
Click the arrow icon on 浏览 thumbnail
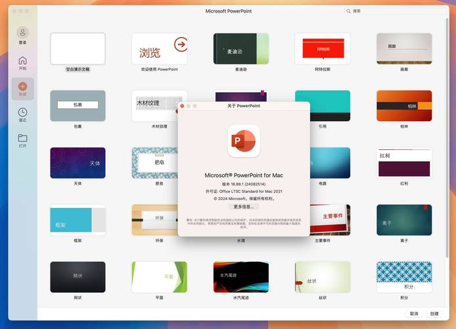pos(179,44)
